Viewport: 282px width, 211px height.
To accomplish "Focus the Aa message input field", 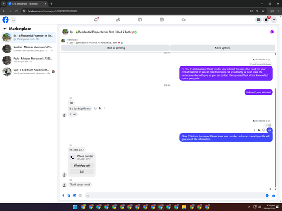I will pyautogui.click(x=175, y=196).
